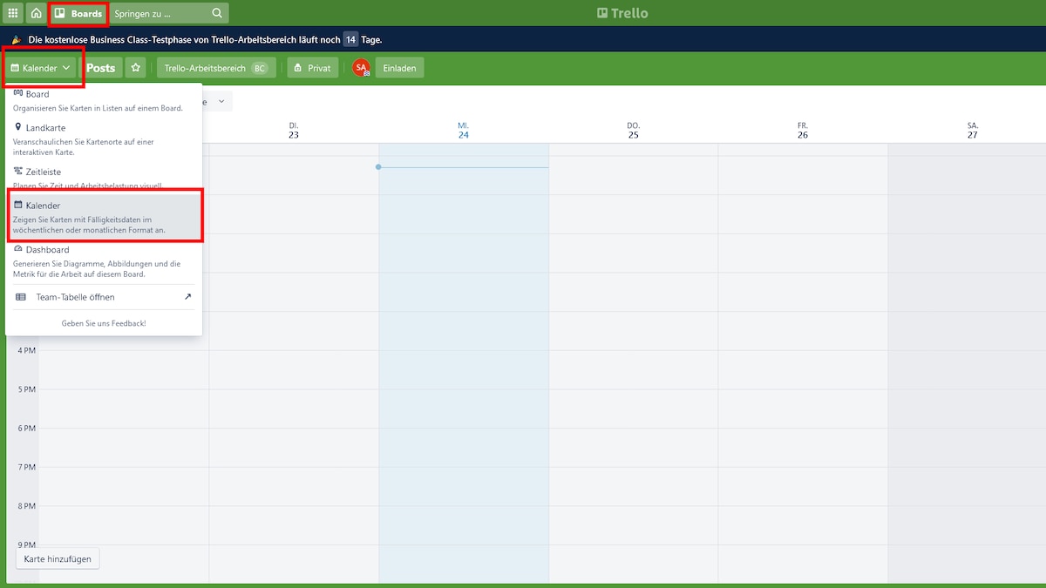The height and width of the screenshot is (588, 1046).
Task: Select Landkarte from the view menu
Action: click(45, 127)
